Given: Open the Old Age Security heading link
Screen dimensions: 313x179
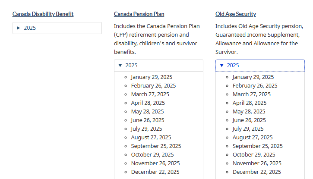Looking at the screenshot, I should point(236,14).
